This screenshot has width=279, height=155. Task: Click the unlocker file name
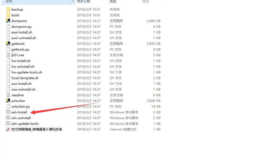click(x=18, y=101)
